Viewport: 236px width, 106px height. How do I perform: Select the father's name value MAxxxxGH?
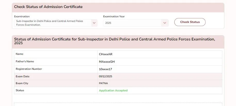pyautogui.click(x=107, y=62)
